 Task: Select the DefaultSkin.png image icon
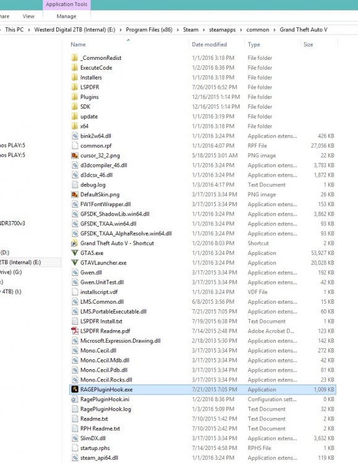pos(75,194)
